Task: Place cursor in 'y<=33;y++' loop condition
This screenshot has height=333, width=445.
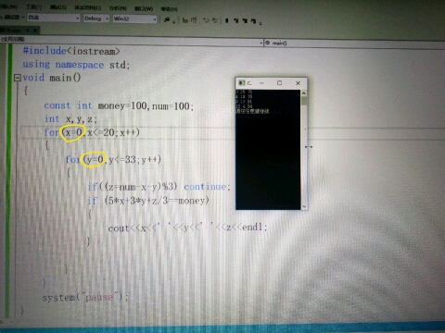Action: tap(134, 160)
